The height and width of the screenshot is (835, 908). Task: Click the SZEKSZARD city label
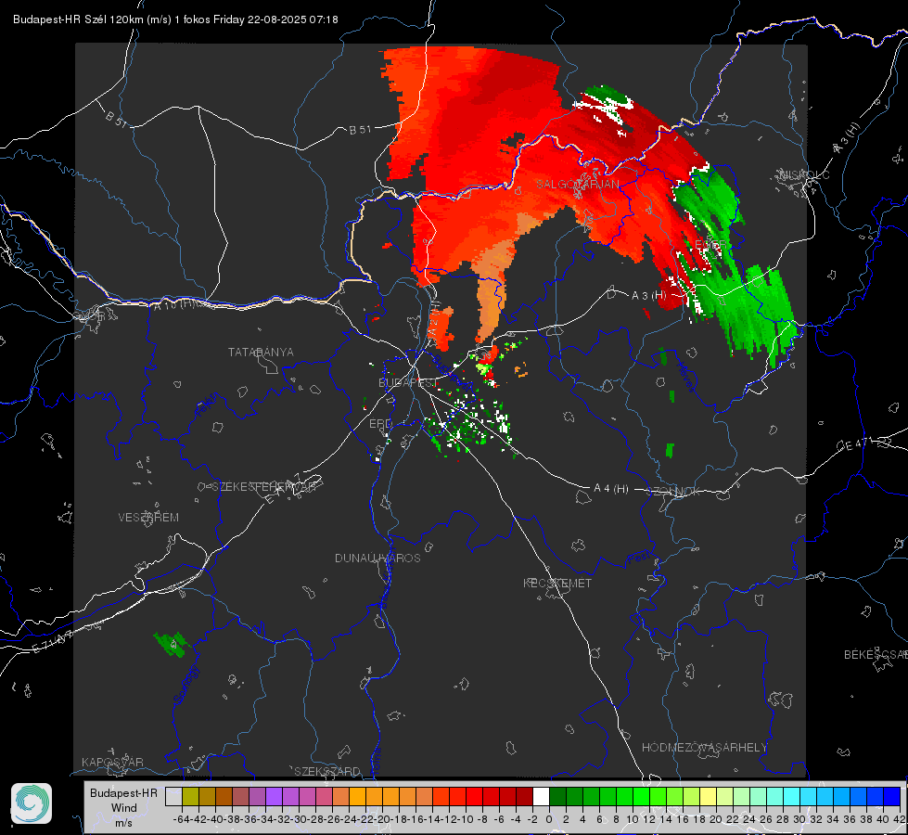tap(327, 771)
